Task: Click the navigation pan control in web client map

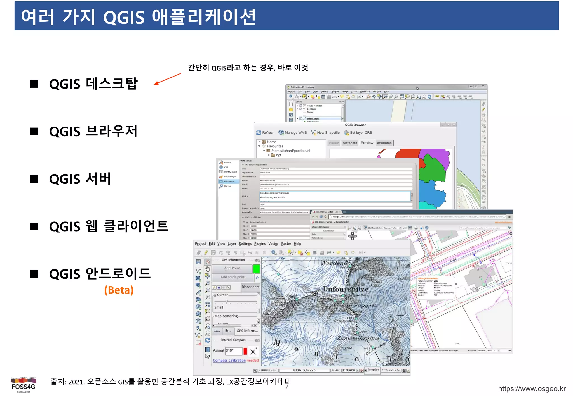Action: point(352,236)
